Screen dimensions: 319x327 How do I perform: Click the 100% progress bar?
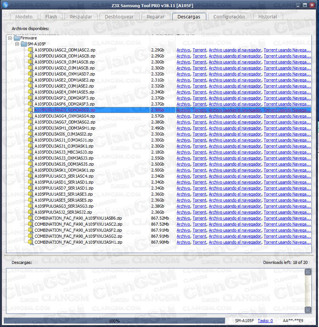[114, 321]
